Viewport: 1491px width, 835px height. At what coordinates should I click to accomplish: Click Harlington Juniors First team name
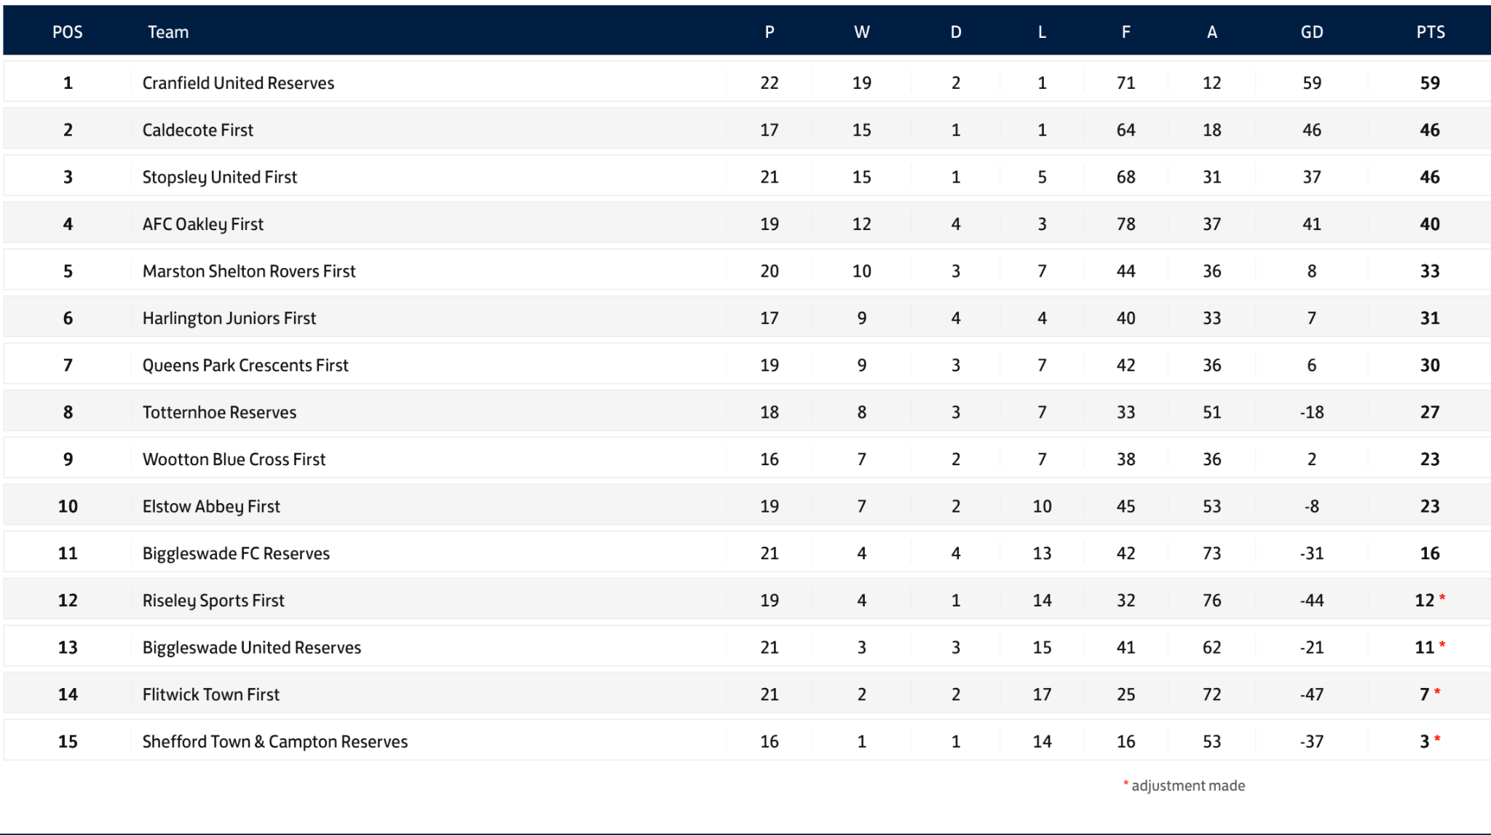coord(229,318)
